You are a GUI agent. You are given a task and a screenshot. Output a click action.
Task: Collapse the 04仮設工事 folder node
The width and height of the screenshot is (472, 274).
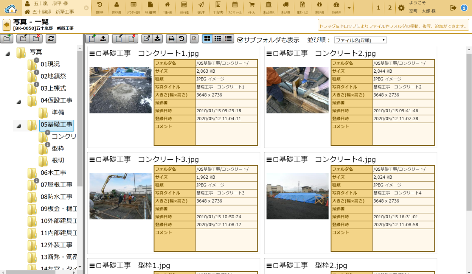[x=19, y=102]
